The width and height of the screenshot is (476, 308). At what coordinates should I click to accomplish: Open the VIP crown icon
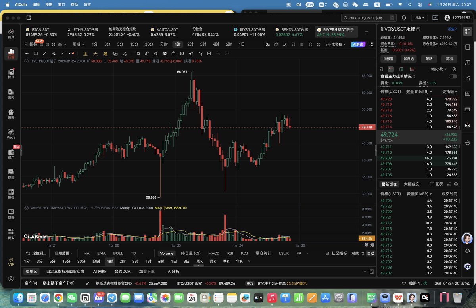(11, 262)
